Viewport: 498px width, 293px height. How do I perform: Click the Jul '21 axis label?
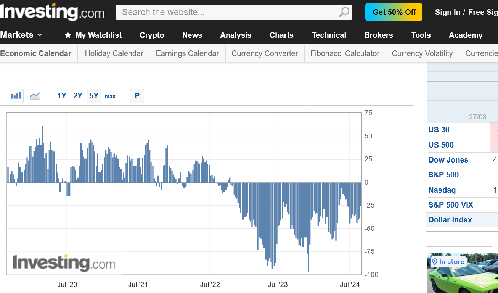point(138,285)
